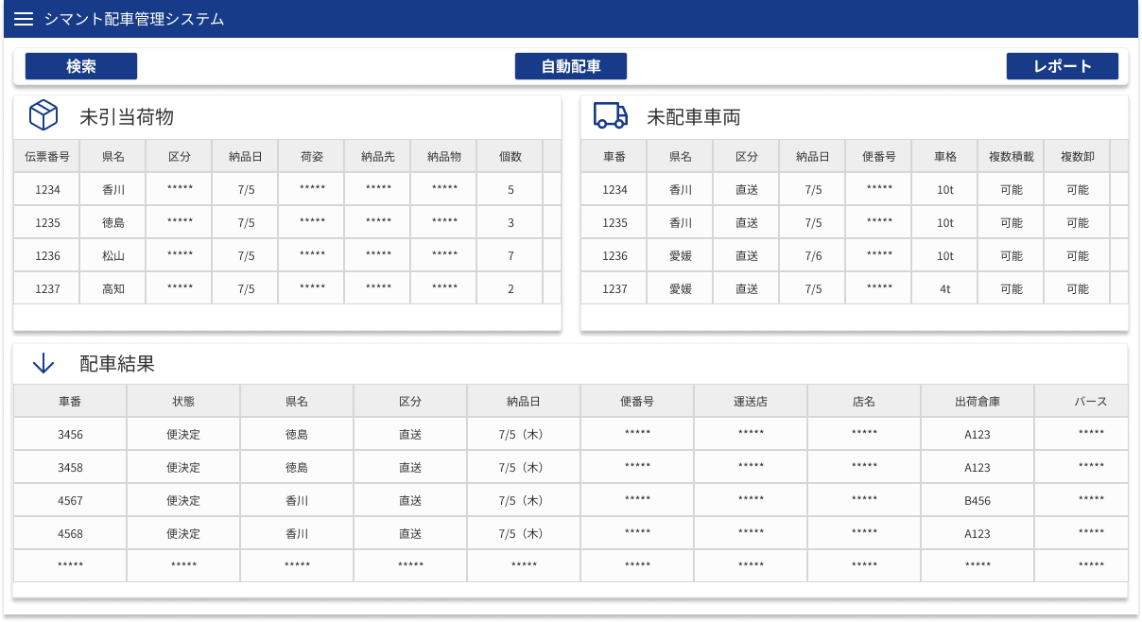Click quantity 2 cell in row 1237
1142x622 pixels.
(x=510, y=288)
